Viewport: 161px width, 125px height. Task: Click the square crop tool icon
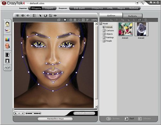[x=51, y=16]
